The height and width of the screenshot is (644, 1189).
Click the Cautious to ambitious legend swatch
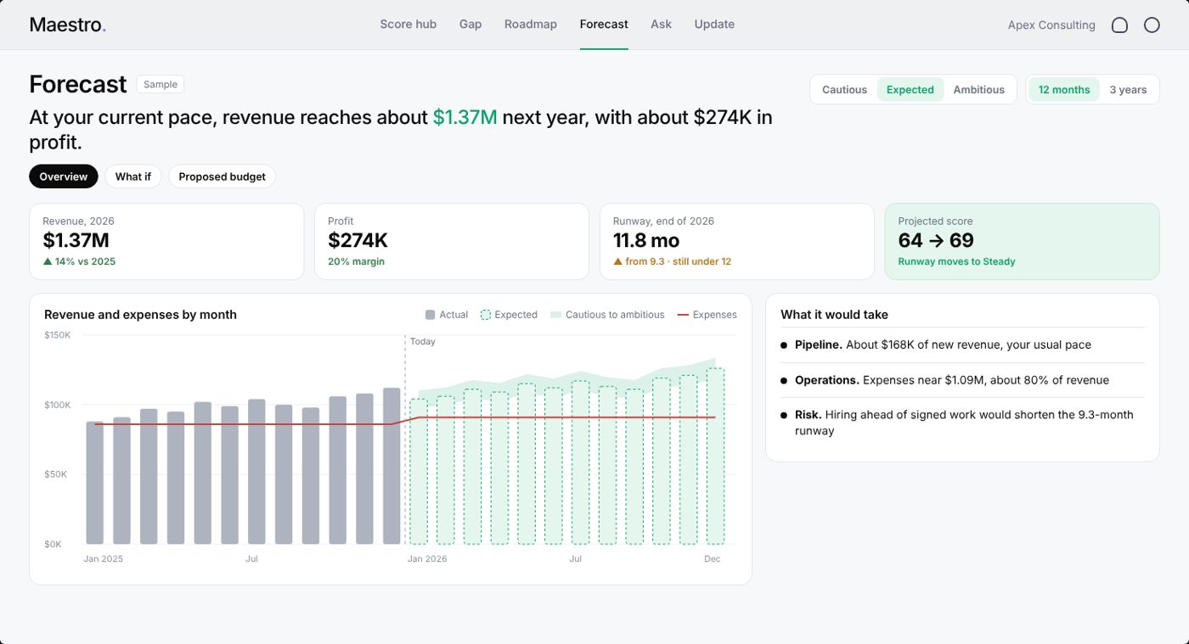tap(556, 315)
